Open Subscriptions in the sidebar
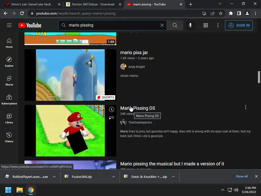 click(9, 100)
